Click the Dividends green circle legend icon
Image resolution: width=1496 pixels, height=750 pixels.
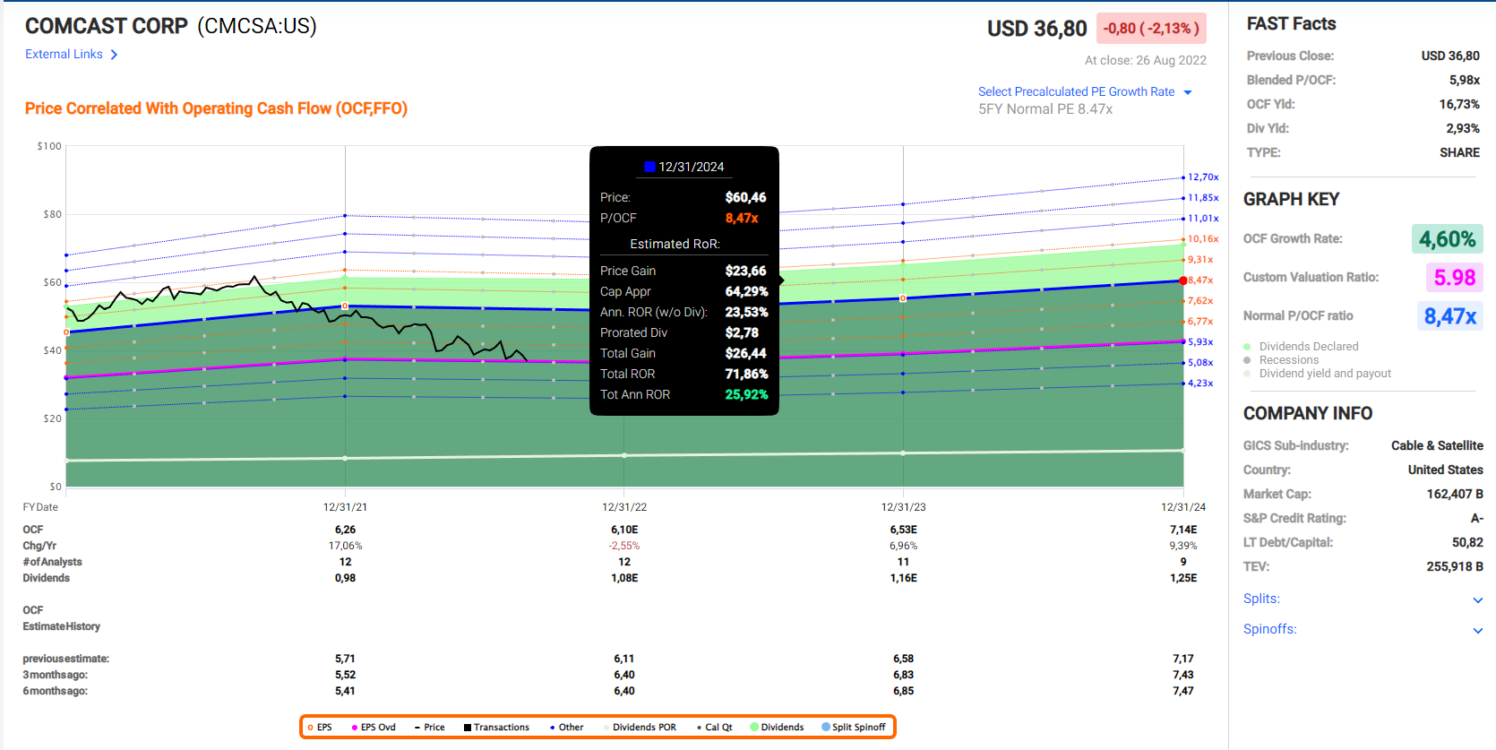tap(755, 728)
